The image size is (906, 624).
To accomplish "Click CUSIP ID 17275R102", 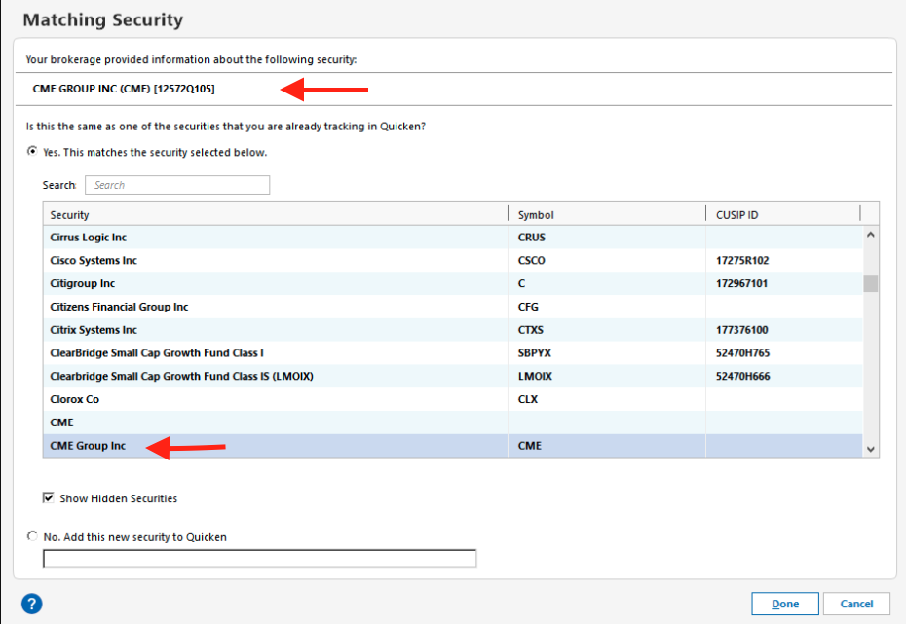I will click(x=742, y=260).
